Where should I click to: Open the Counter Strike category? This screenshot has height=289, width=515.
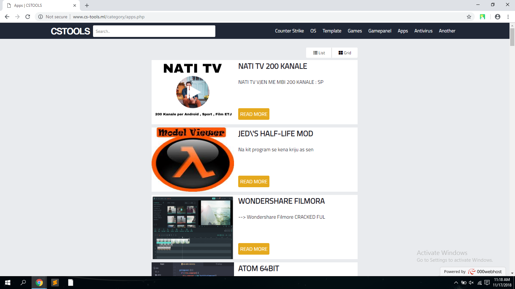pyautogui.click(x=289, y=31)
